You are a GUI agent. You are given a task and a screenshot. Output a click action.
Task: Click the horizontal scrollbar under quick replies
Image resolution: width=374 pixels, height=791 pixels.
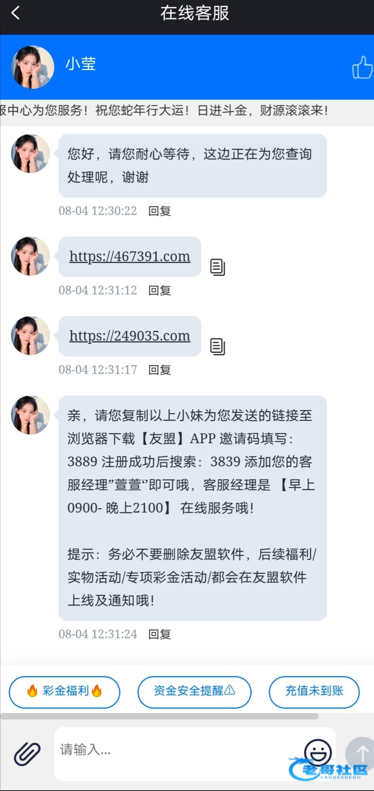click(160, 716)
